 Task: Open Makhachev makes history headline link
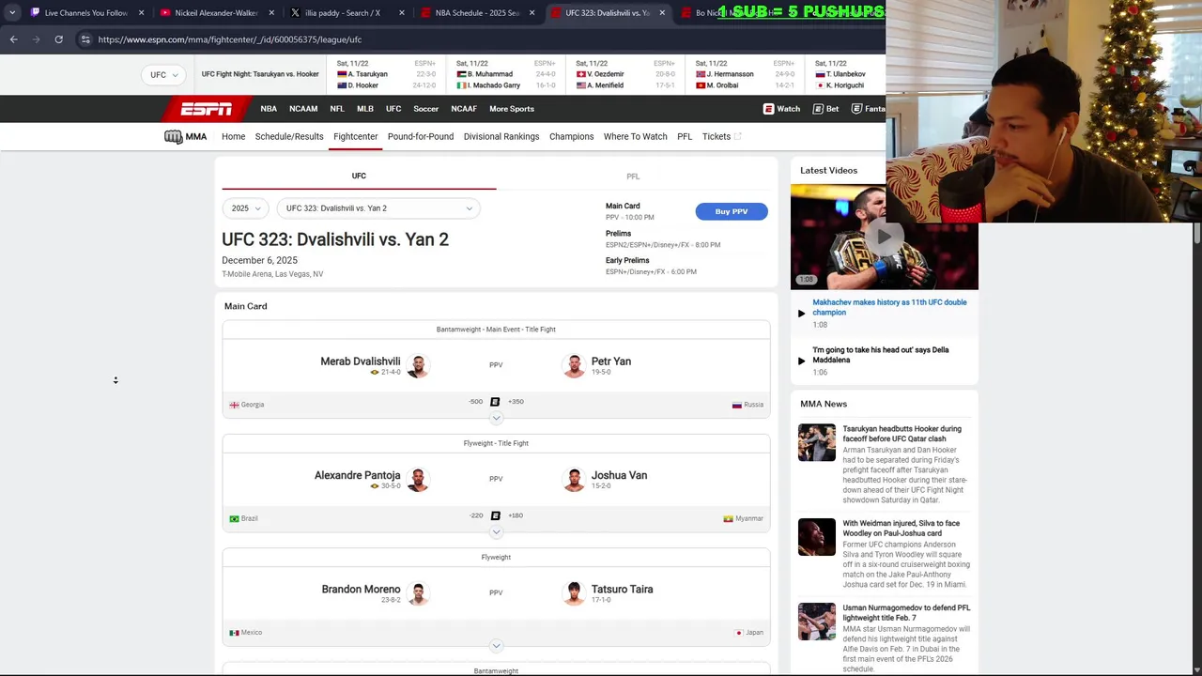(889, 307)
